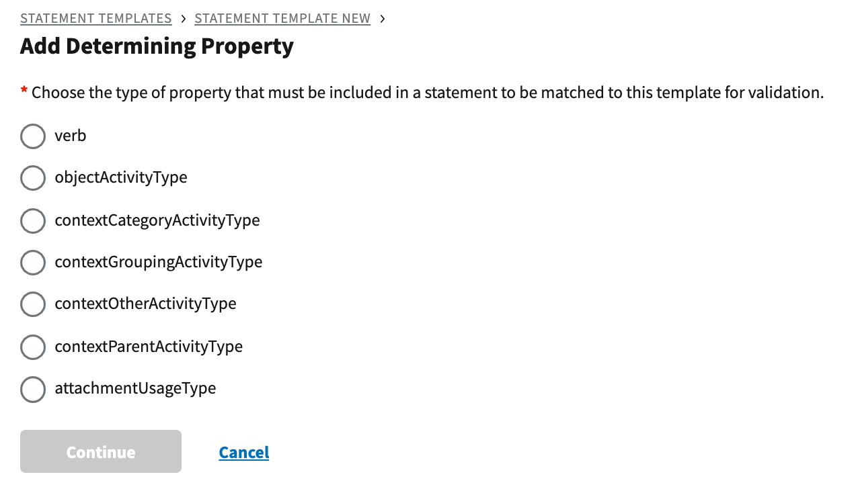Select contextCategoryActivityType radio button

pos(33,220)
